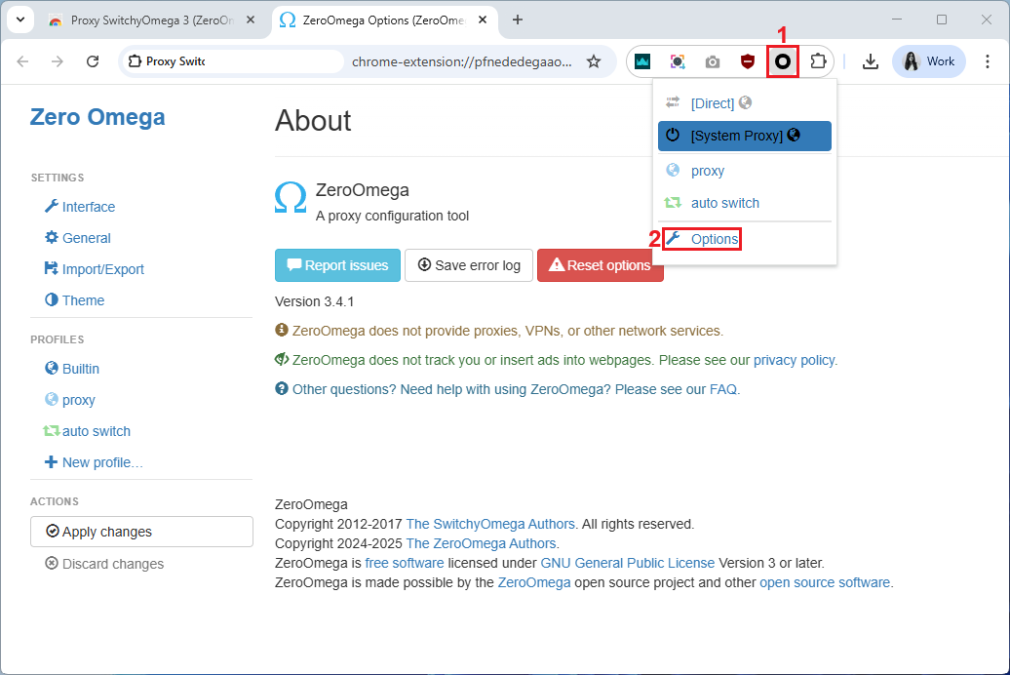The height and width of the screenshot is (675, 1010).
Task: Open the Chrome downloads icon
Action: click(x=871, y=61)
